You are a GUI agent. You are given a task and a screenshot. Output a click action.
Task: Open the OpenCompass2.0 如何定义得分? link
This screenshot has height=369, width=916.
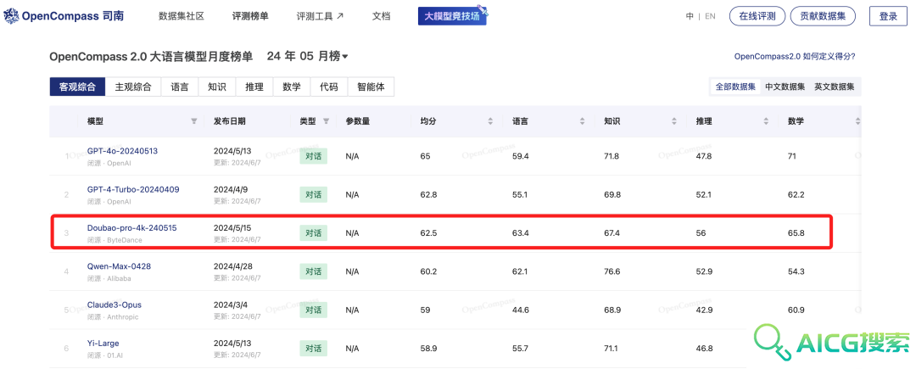(795, 57)
